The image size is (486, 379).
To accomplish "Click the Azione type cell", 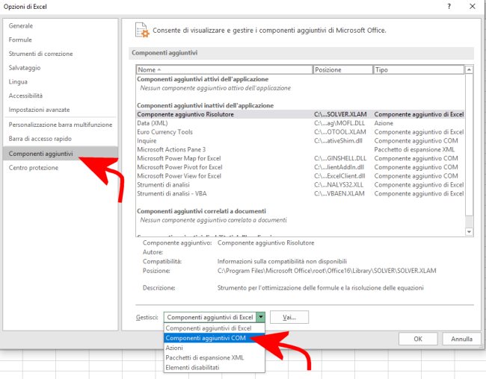I will 384,123.
